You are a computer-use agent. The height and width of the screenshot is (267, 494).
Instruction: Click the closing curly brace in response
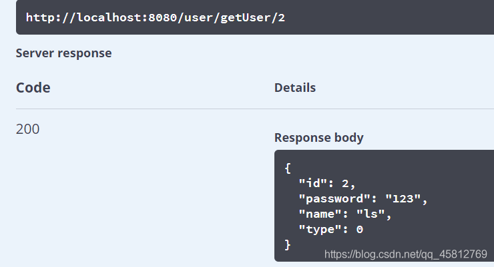pos(288,245)
